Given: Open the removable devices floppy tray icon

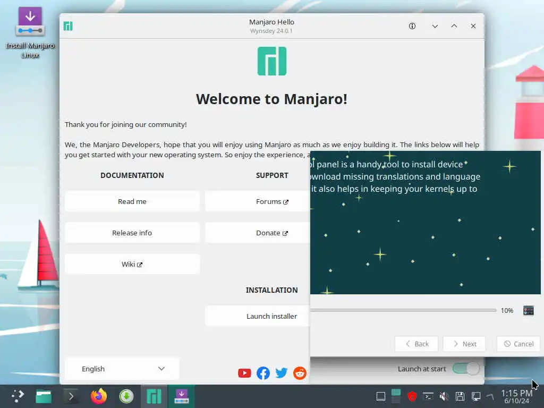Looking at the screenshot, I should click(x=460, y=396).
